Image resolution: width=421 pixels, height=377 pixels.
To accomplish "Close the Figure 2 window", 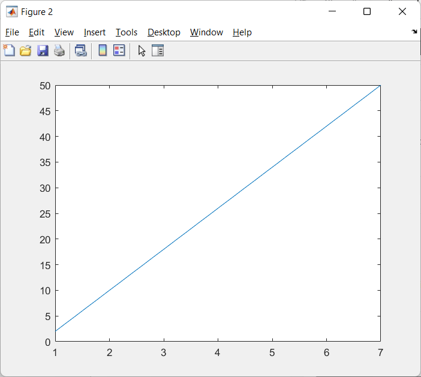I will 402,11.
